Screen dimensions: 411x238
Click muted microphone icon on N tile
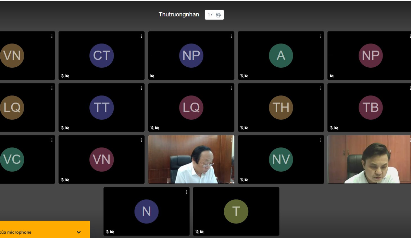point(107,232)
